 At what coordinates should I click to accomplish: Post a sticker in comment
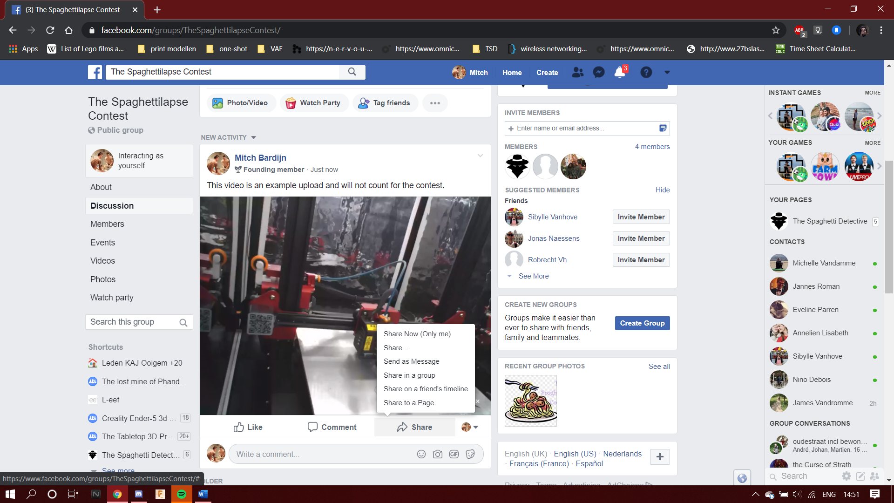point(470,454)
